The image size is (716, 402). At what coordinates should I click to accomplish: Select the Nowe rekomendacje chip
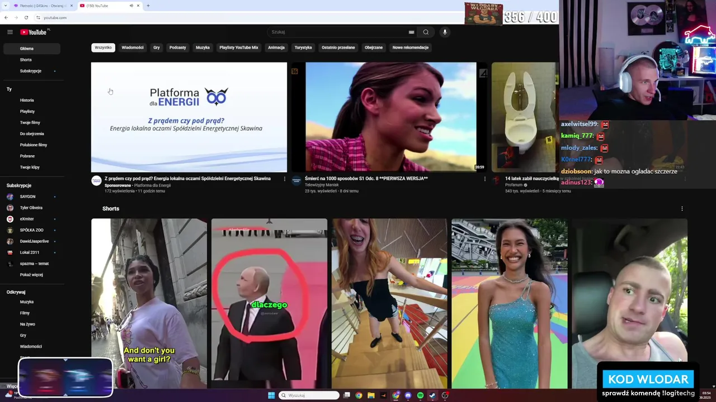click(411, 47)
